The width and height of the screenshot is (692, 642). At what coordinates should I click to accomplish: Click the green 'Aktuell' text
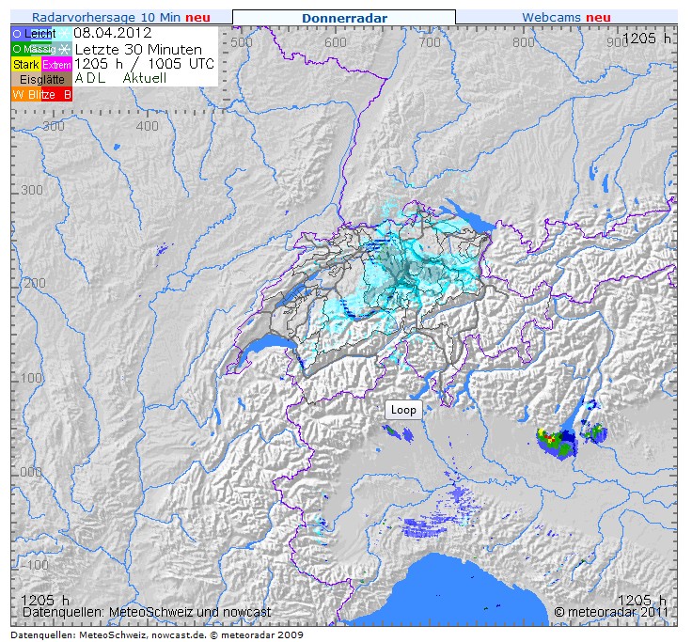tap(145, 78)
